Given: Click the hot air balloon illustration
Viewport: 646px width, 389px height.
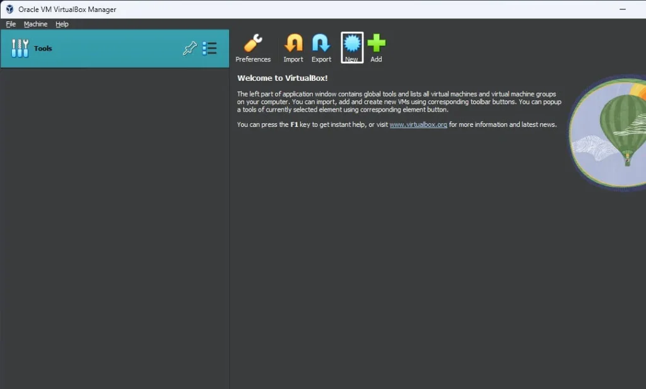Looking at the screenshot, I should click(608, 132).
